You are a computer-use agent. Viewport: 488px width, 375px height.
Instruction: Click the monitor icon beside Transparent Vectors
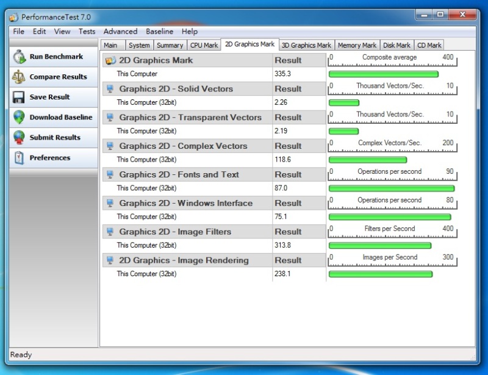point(110,118)
